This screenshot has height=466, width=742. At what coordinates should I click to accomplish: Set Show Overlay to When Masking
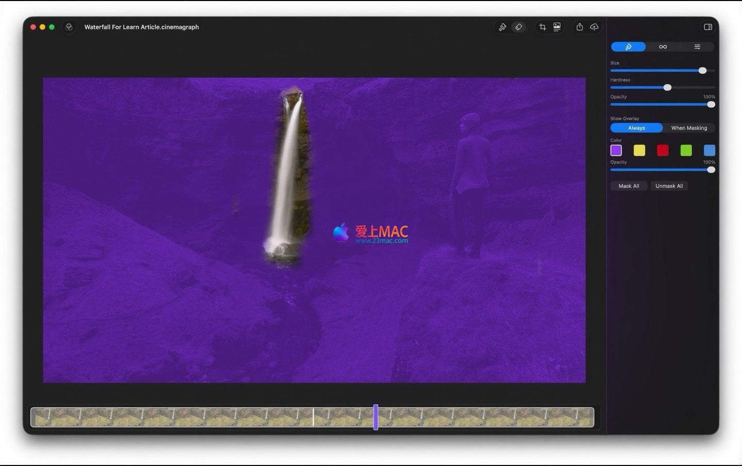[x=689, y=128]
